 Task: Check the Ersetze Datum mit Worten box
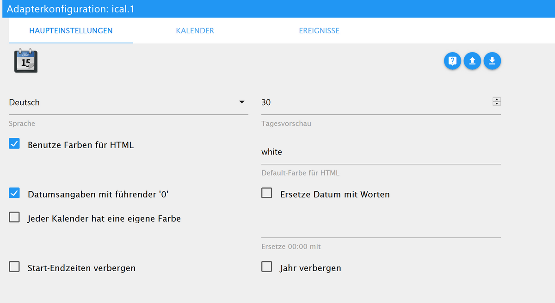pos(267,193)
